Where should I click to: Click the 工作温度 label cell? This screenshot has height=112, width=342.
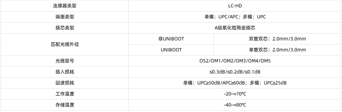65,94
